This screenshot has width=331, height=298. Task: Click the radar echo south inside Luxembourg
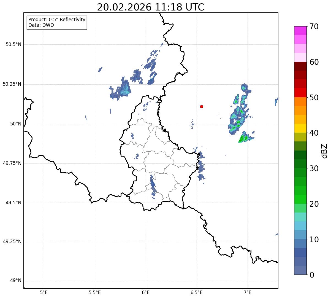pyautogui.click(x=153, y=185)
